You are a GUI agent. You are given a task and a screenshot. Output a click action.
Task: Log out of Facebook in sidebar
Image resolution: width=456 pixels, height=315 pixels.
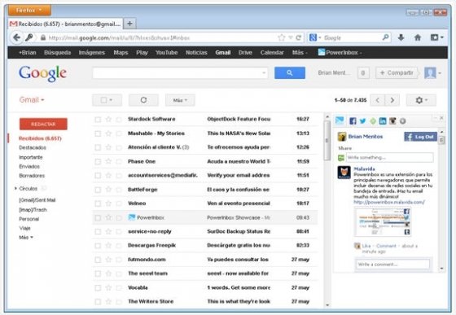(420, 137)
